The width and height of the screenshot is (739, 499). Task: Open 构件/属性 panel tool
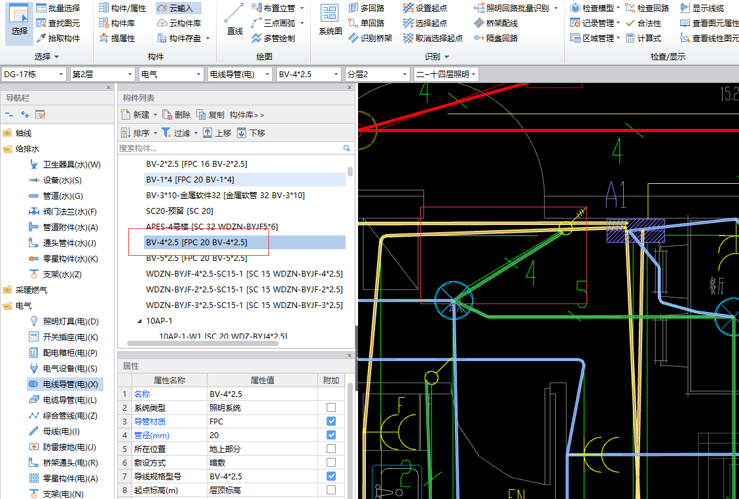pos(122,8)
